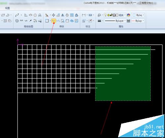This screenshot has width=165, height=138.
Task: Select the Stretch tool
Action: 63,21
